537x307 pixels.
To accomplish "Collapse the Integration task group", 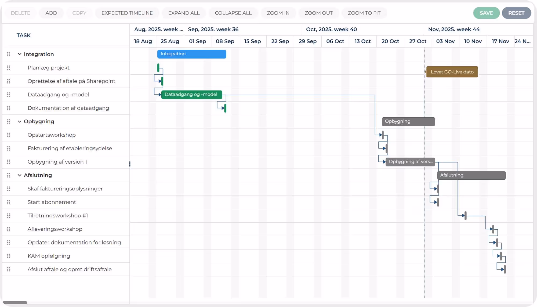I will [x=19, y=54].
